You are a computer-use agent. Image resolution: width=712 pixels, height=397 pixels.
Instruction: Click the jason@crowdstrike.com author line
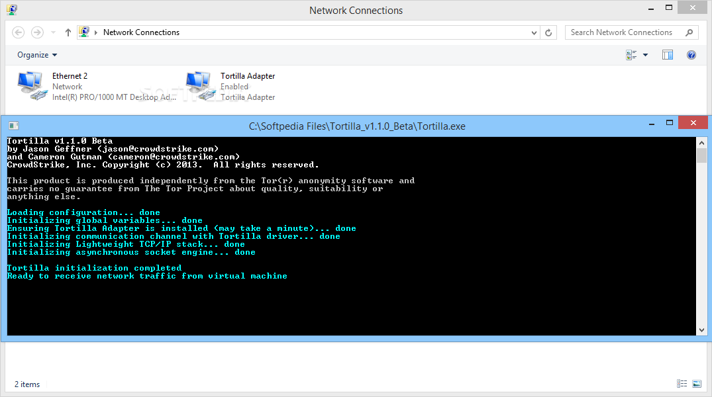(113, 149)
